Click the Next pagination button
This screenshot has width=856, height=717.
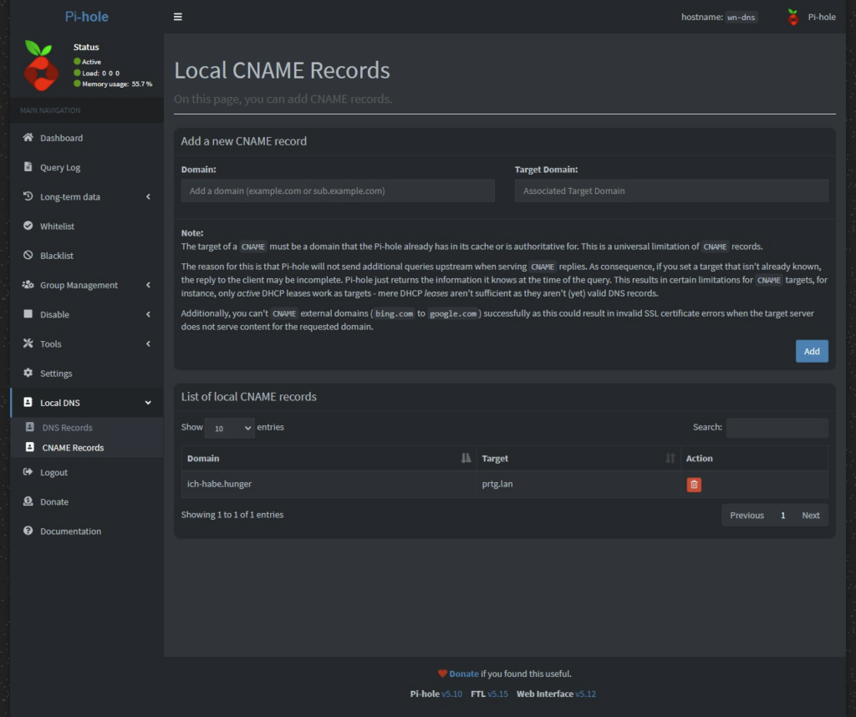(x=811, y=515)
